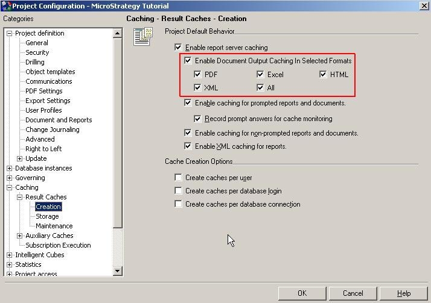The height and width of the screenshot is (303, 431).
Task: Check Create caches per database connection
Action: [178, 204]
